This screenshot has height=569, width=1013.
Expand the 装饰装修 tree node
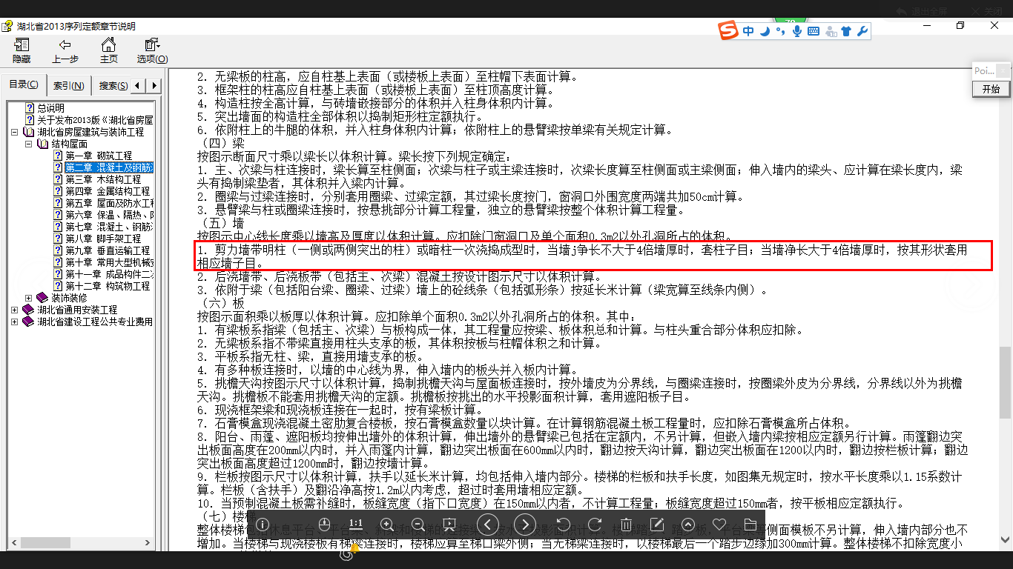pos(28,298)
